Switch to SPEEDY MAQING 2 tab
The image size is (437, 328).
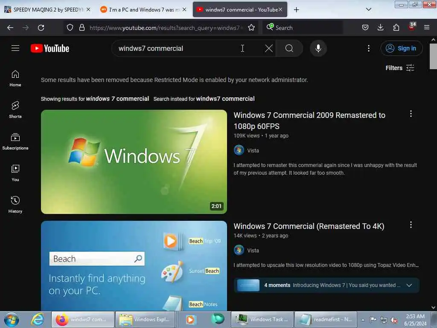(x=44, y=10)
